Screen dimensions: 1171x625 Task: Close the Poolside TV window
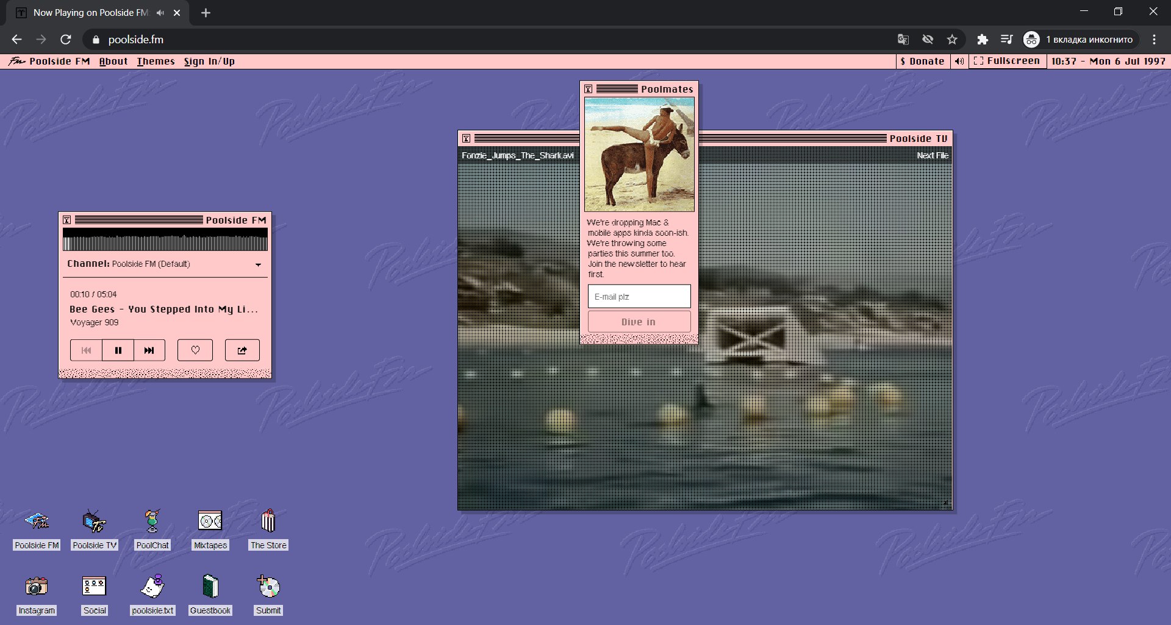[x=467, y=138]
